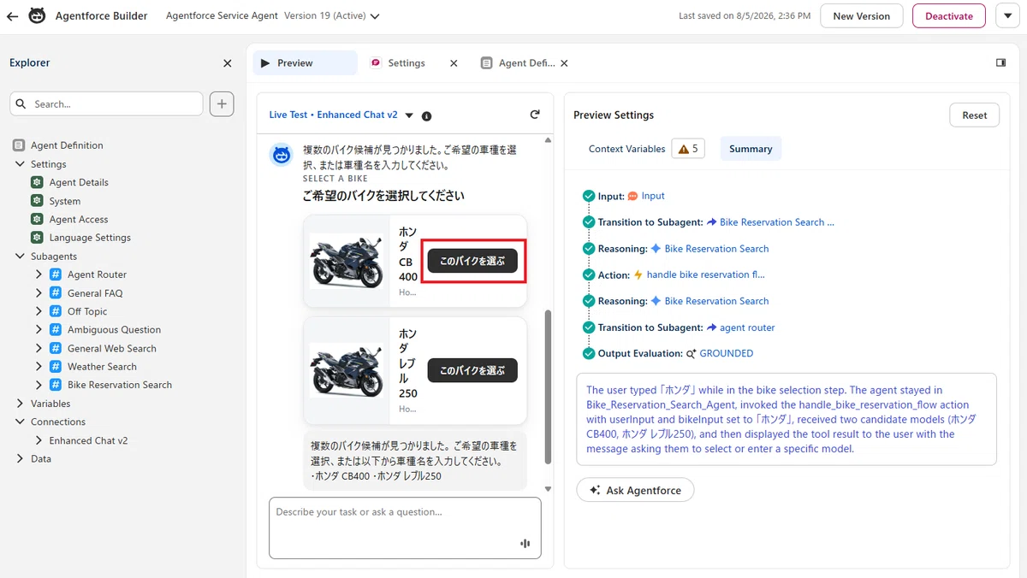Collapse the Settings tree node
The image size is (1027, 578).
point(21,163)
